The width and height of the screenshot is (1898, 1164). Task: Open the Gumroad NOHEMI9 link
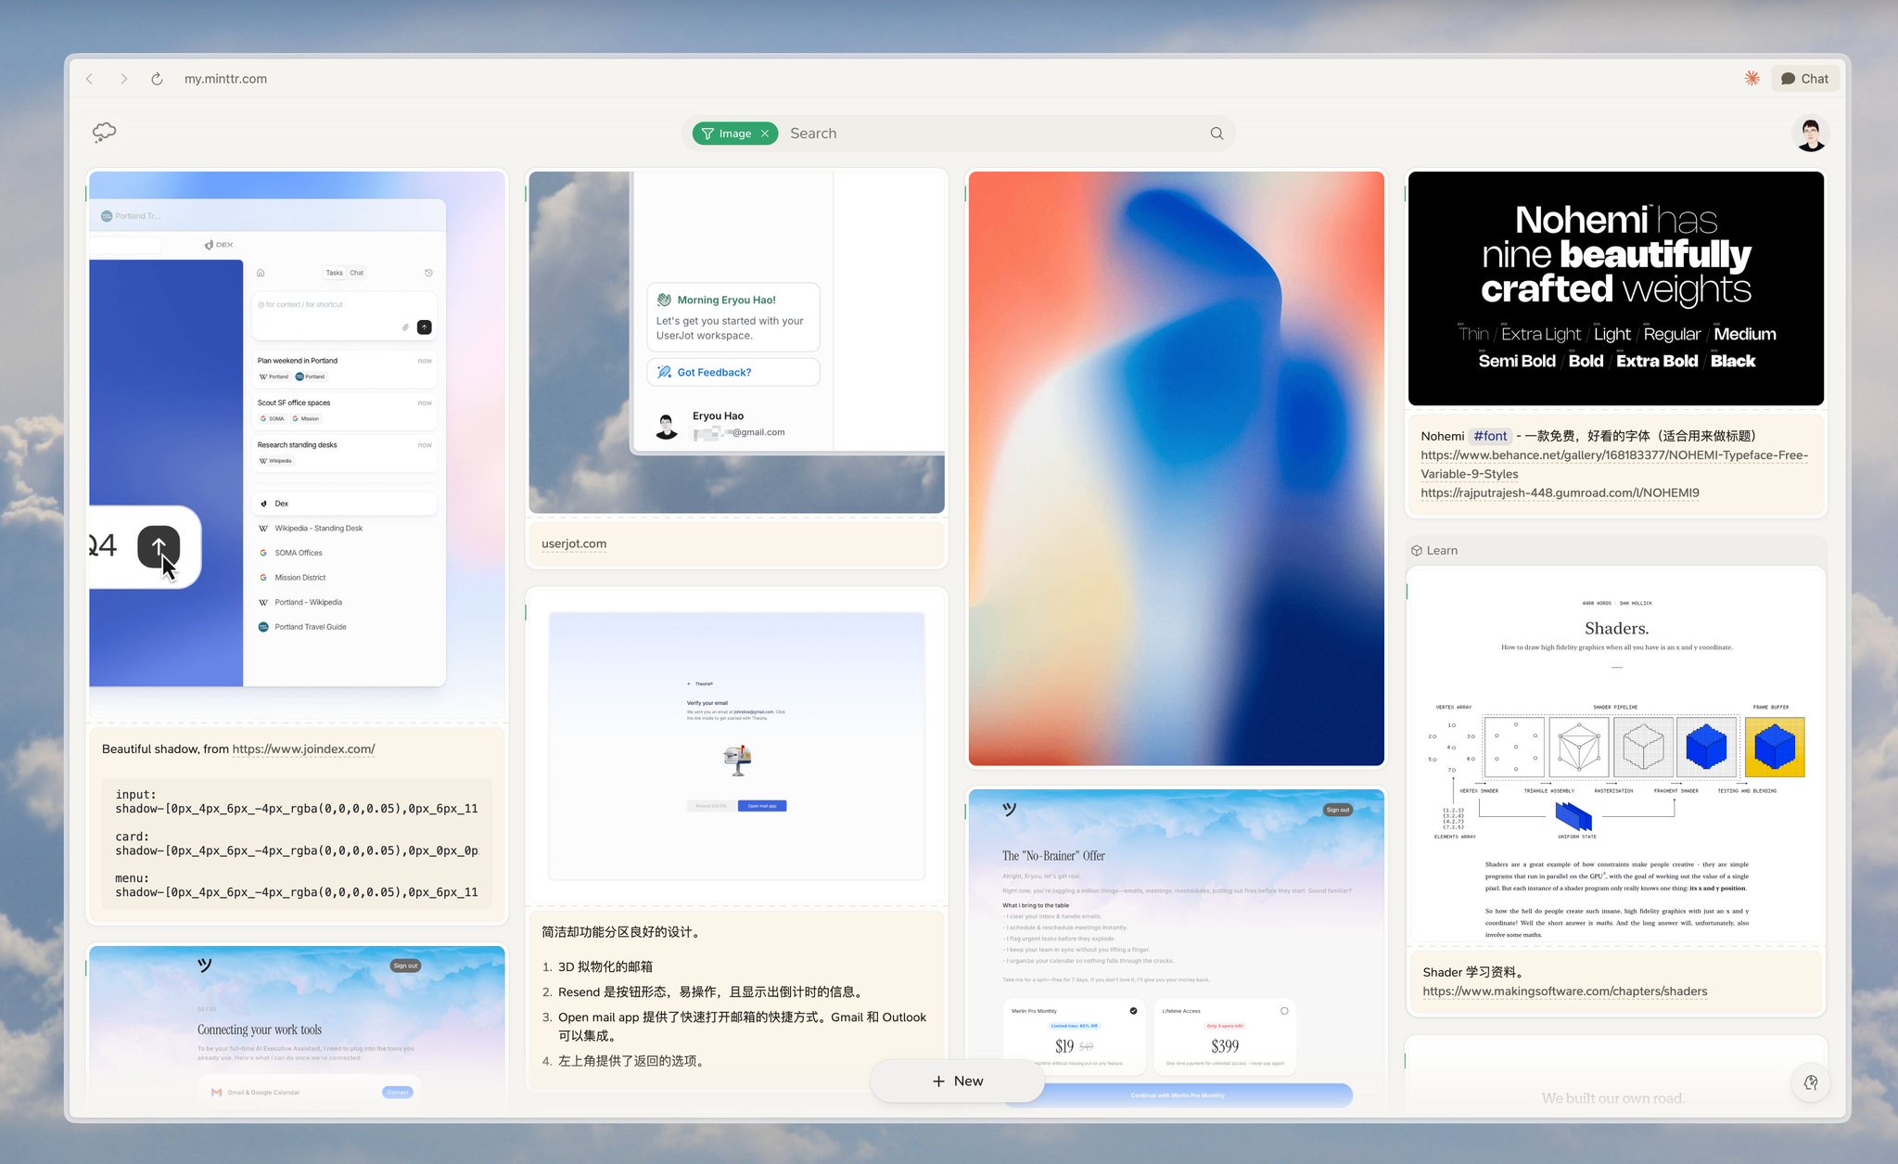[x=1560, y=492]
